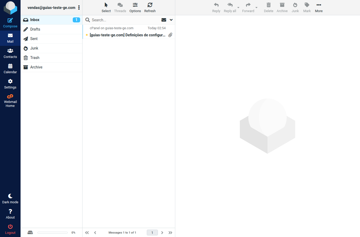Screen dimensions: 360x237
Task: Click the Forward button
Action: click(248, 8)
